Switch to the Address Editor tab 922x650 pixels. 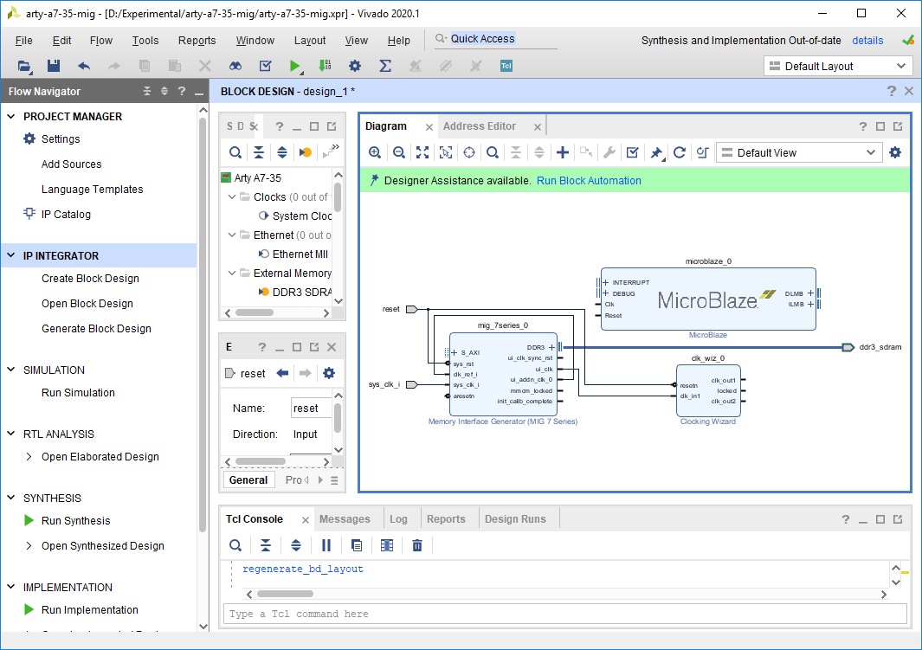pos(480,126)
